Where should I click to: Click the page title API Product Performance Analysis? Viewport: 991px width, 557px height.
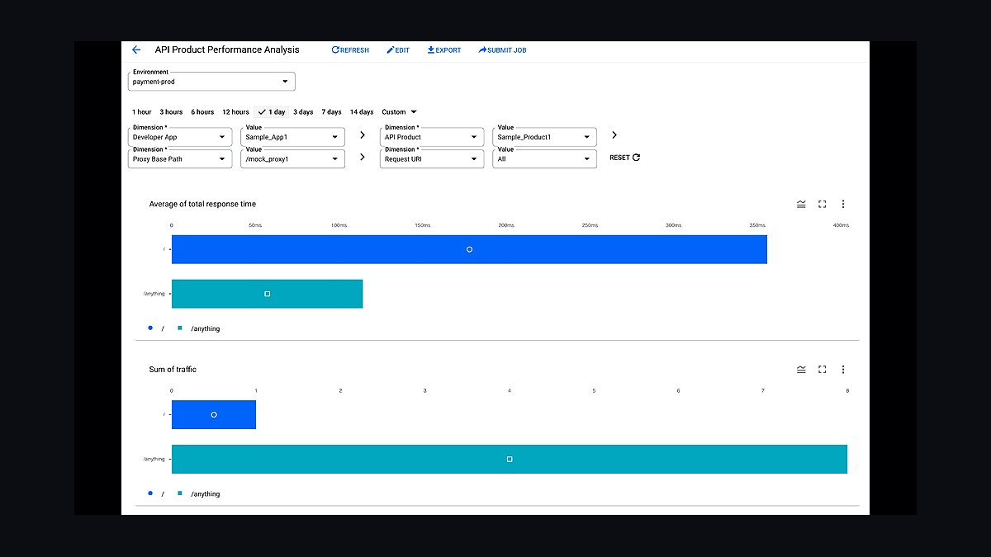click(x=227, y=50)
